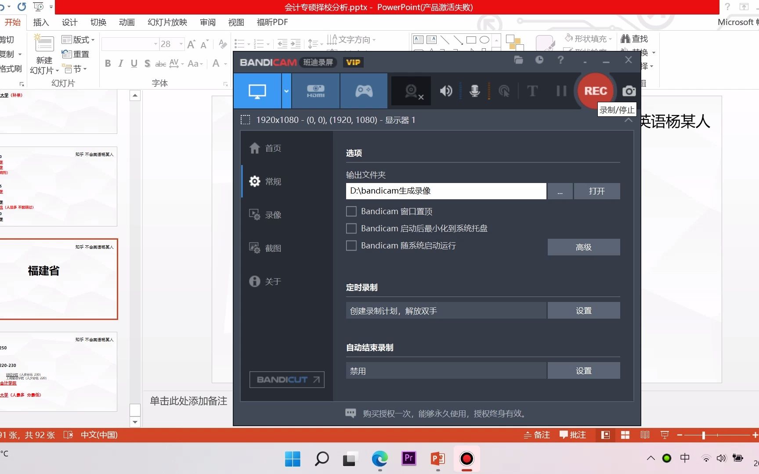The image size is (759, 474).
Task: Browse output folder with ... button
Action: (x=560, y=191)
